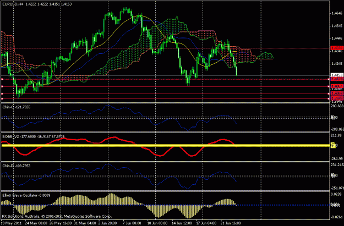Click the 1.4245 price scale value
The height and width of the screenshot is (226, 344).
pos(337,64)
